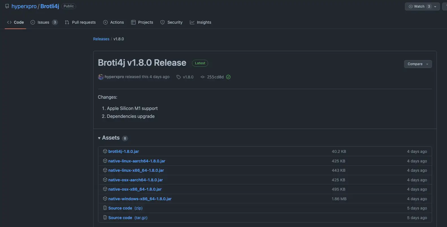Click the 495 KB size text
Screen dimensions: 447x227
(338, 189)
